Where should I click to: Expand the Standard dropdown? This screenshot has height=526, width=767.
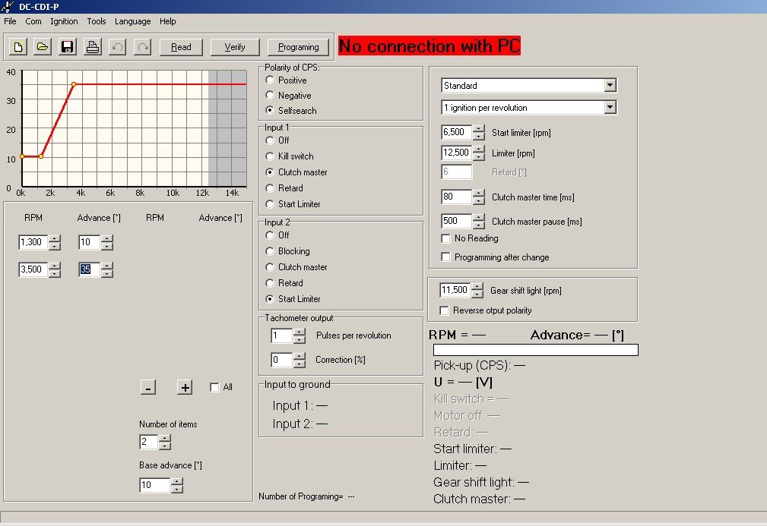(610, 86)
